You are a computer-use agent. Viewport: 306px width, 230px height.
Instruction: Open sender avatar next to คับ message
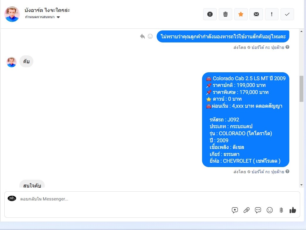[x=11, y=62]
